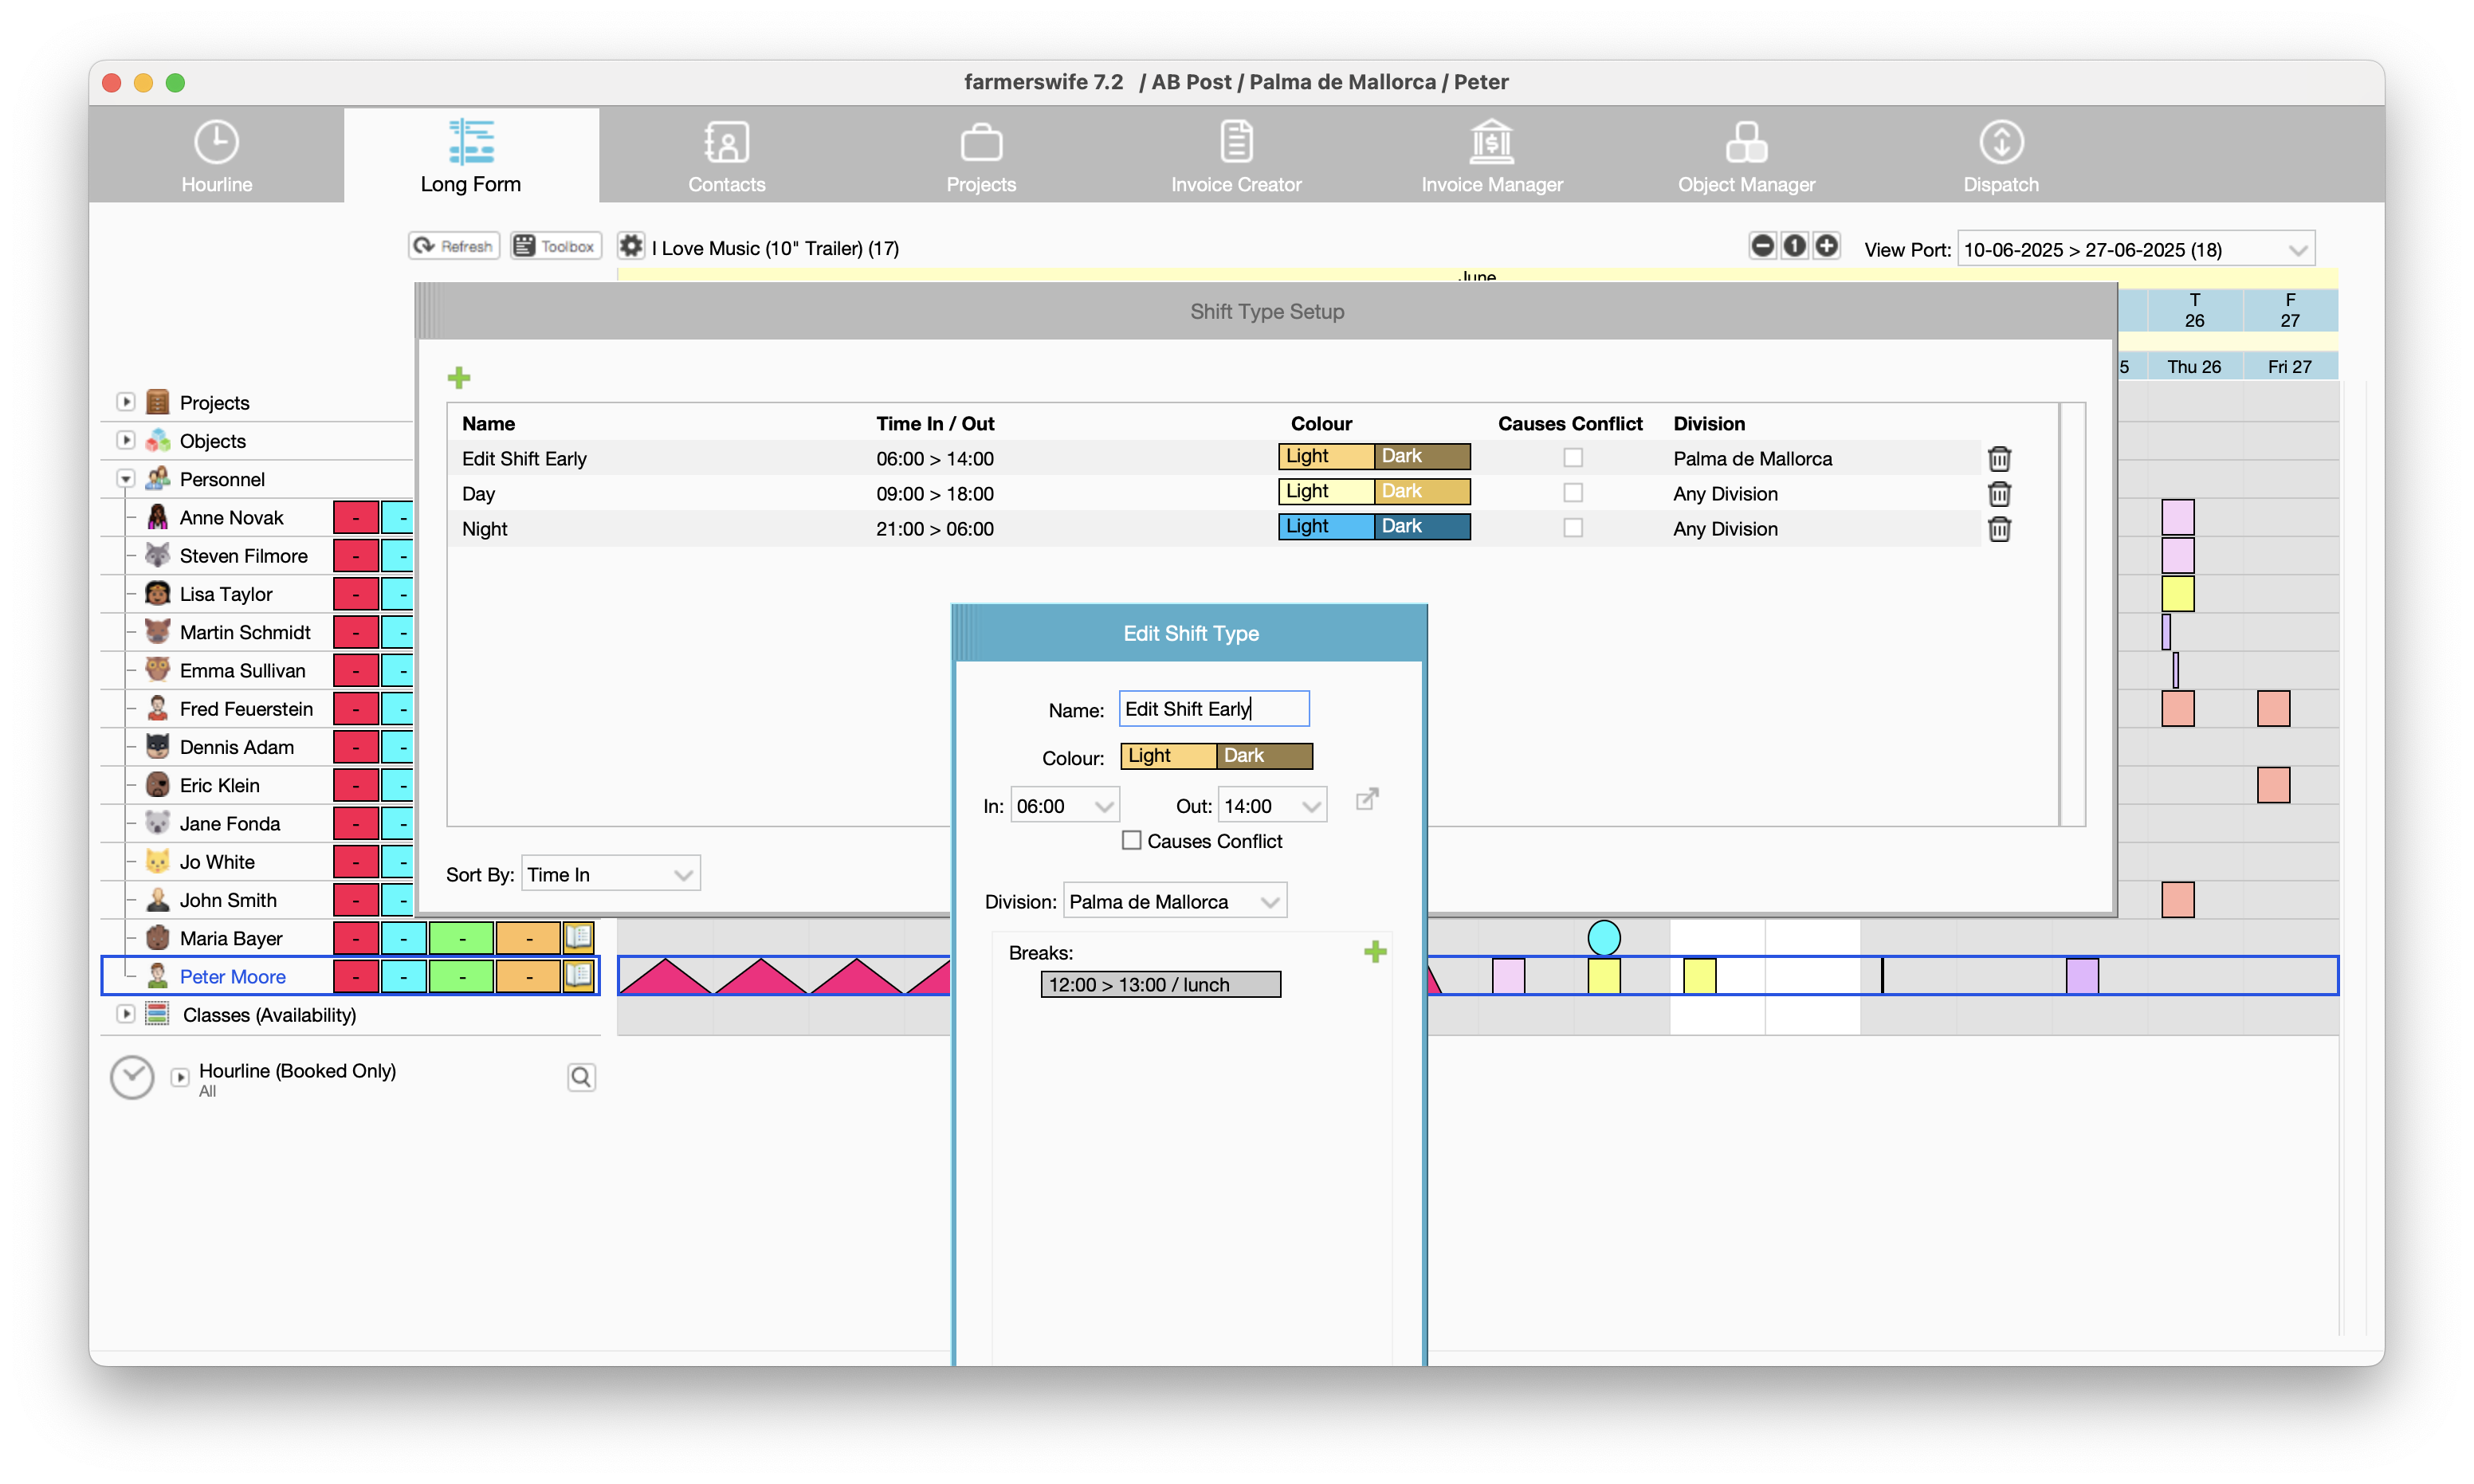Select the 12:00 > 13:00 / lunch break

1160,985
